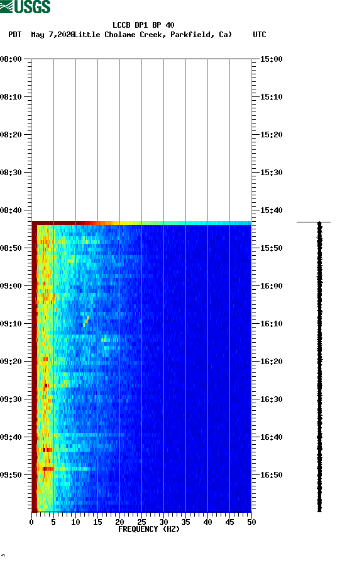Click the 15 Hz frequency tick label
This screenshot has height=562, width=347.
(x=97, y=522)
